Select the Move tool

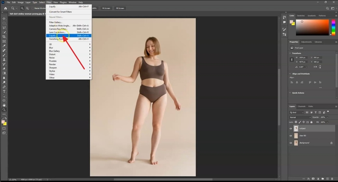(x=4, y=19)
